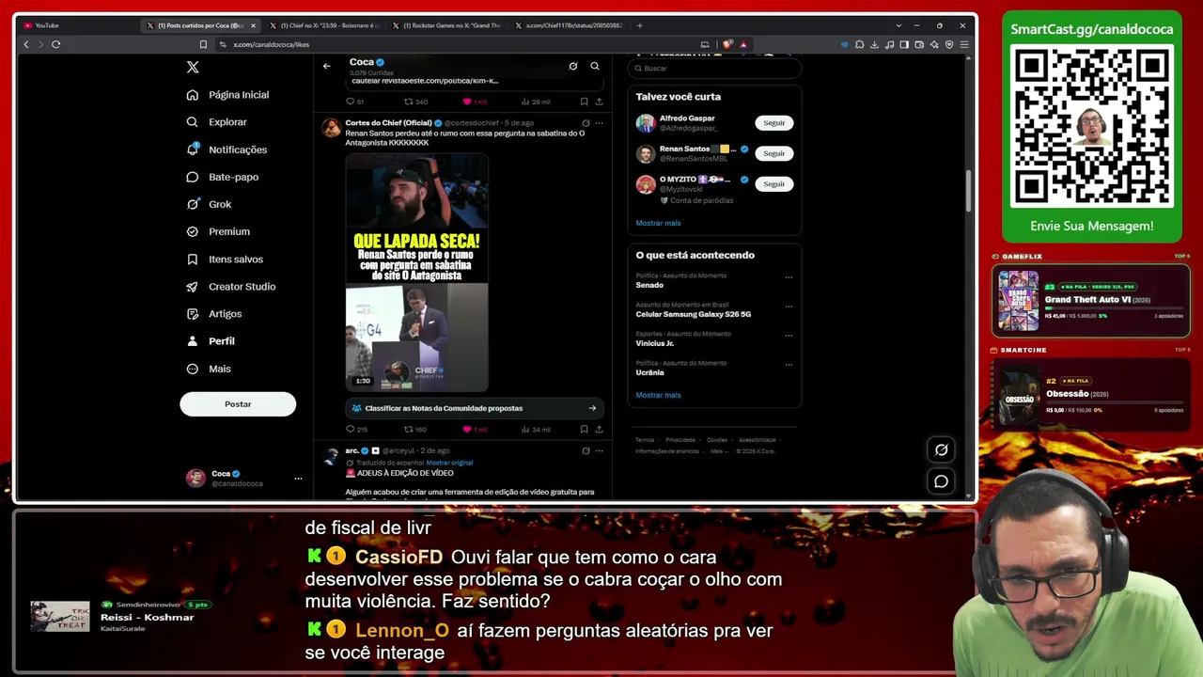
Task: Open options for the Ucrânia trend
Action: [789, 365]
